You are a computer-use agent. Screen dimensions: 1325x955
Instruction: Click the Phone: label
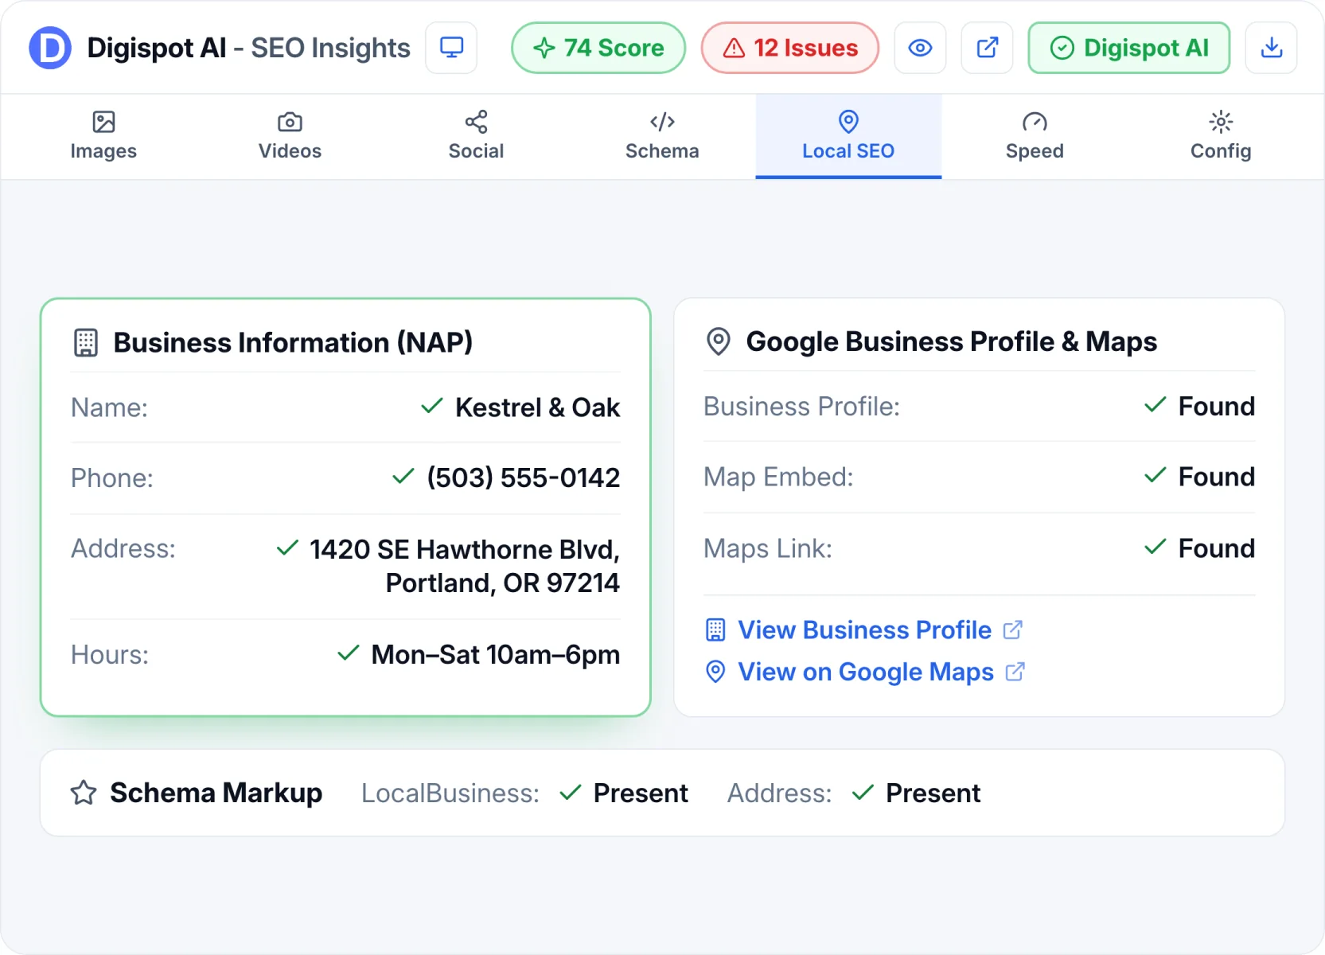coord(111,477)
